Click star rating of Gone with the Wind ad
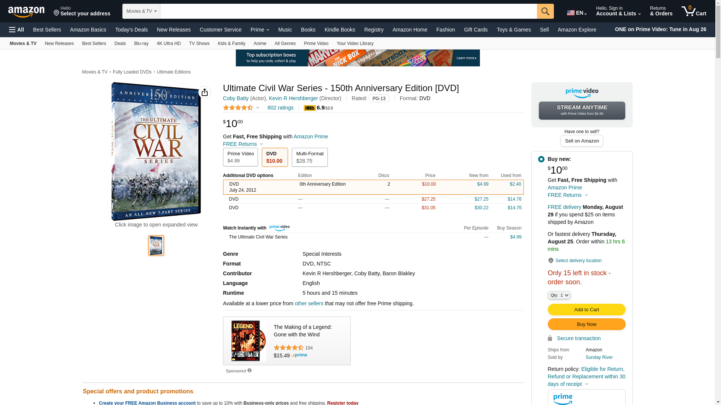This screenshot has height=405, width=721. (x=289, y=348)
